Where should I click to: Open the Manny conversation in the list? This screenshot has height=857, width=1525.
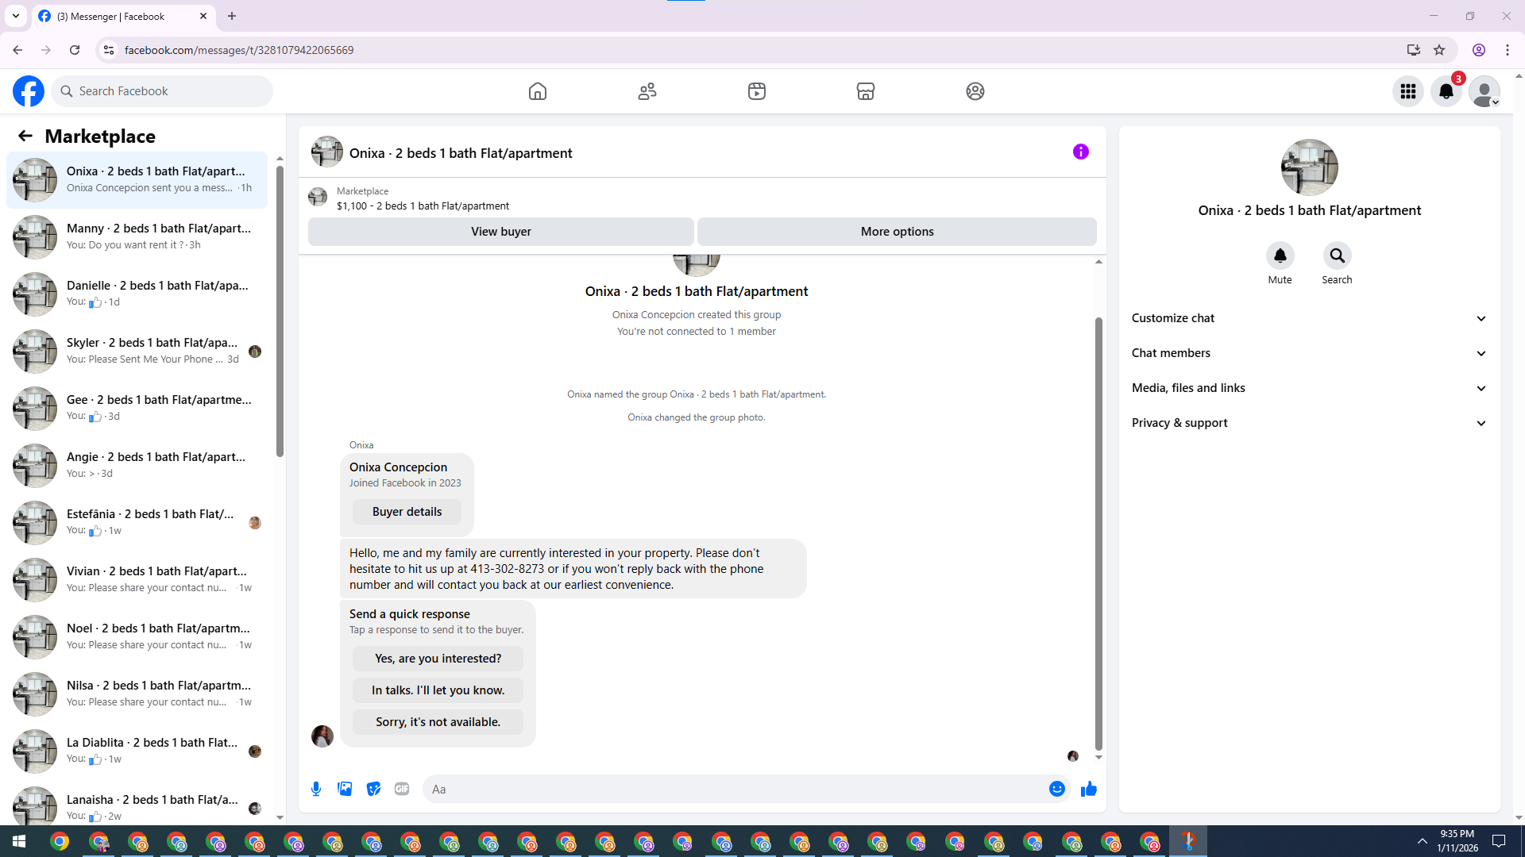click(x=137, y=236)
